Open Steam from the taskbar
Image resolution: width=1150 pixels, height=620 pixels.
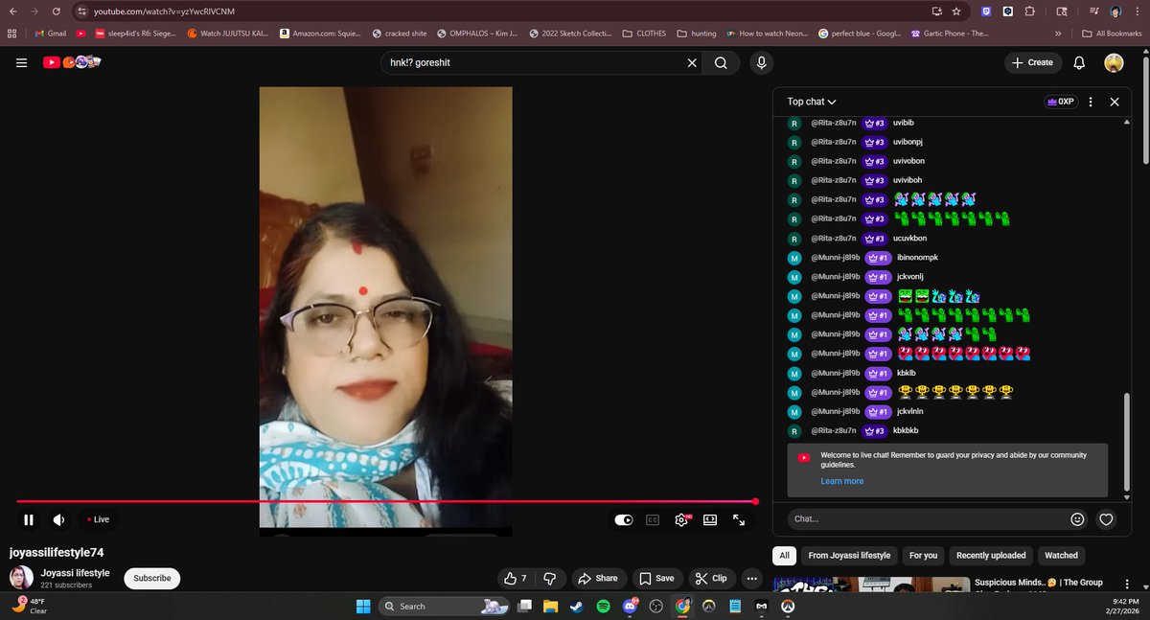pyautogui.click(x=576, y=606)
